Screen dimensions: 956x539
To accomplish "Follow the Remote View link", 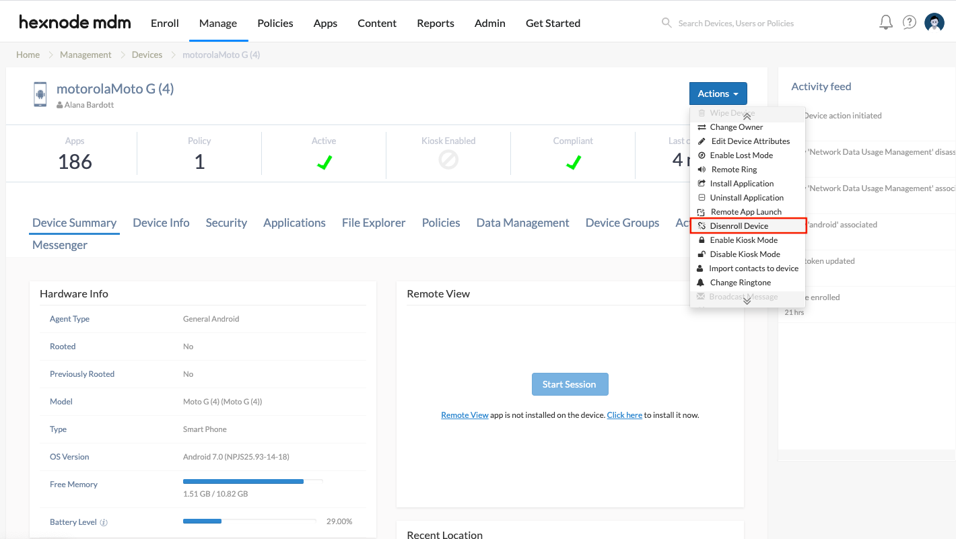I will click(x=465, y=415).
